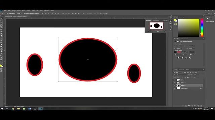Image resolution: width=215 pixels, height=120 pixels.
Task: Open the File menu
Action: (5, 11)
